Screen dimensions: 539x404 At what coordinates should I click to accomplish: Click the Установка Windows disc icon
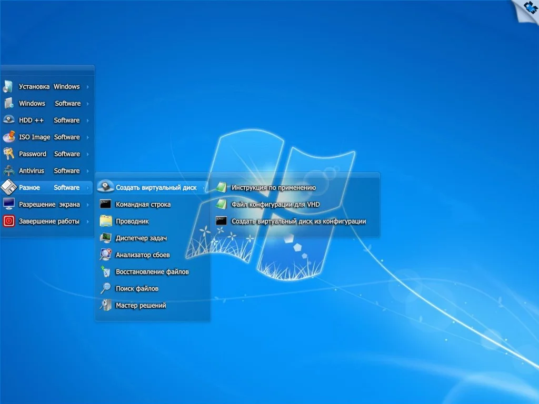[8, 87]
